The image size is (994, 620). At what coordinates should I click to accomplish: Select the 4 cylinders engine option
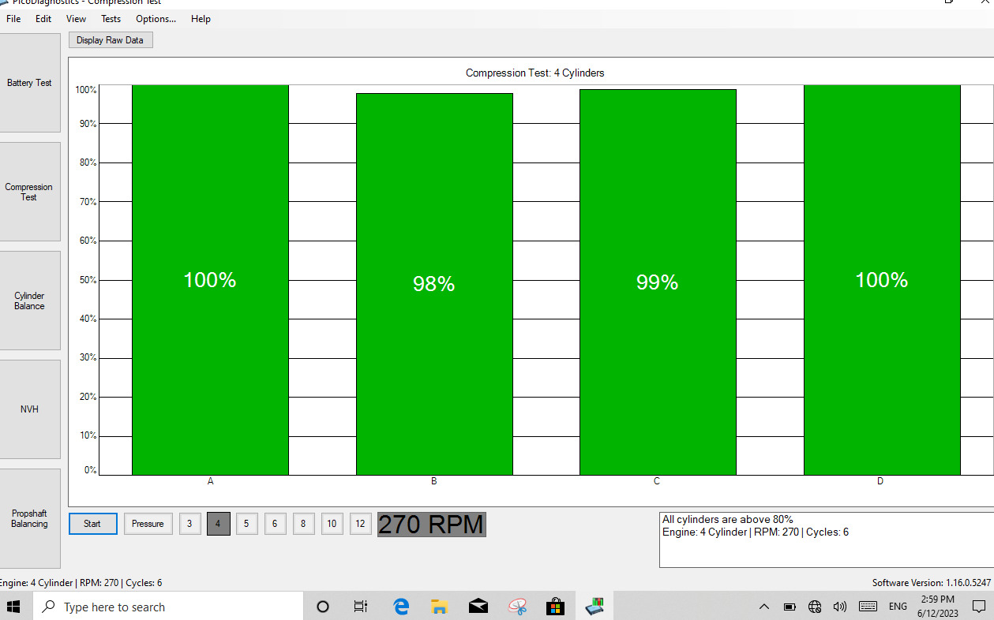(219, 524)
